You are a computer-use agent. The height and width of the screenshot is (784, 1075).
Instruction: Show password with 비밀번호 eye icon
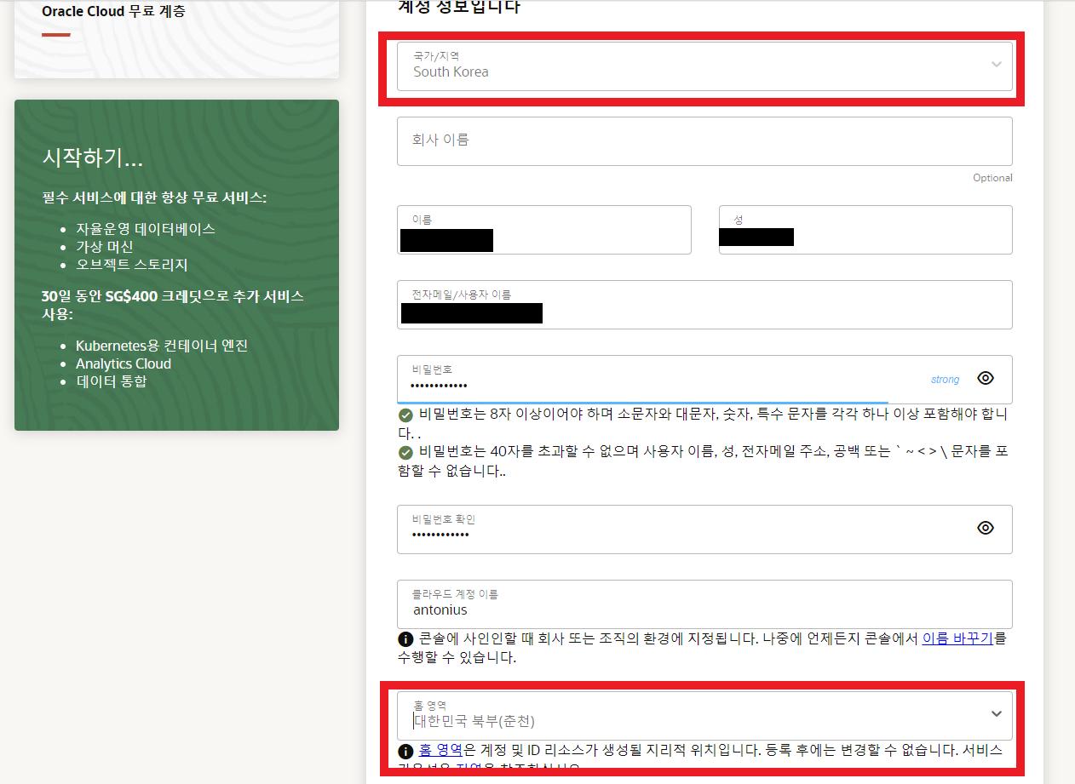[986, 378]
